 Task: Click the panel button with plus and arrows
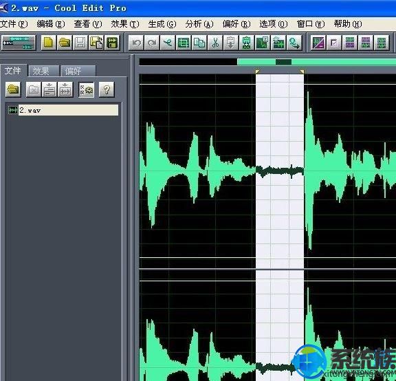(x=65, y=89)
